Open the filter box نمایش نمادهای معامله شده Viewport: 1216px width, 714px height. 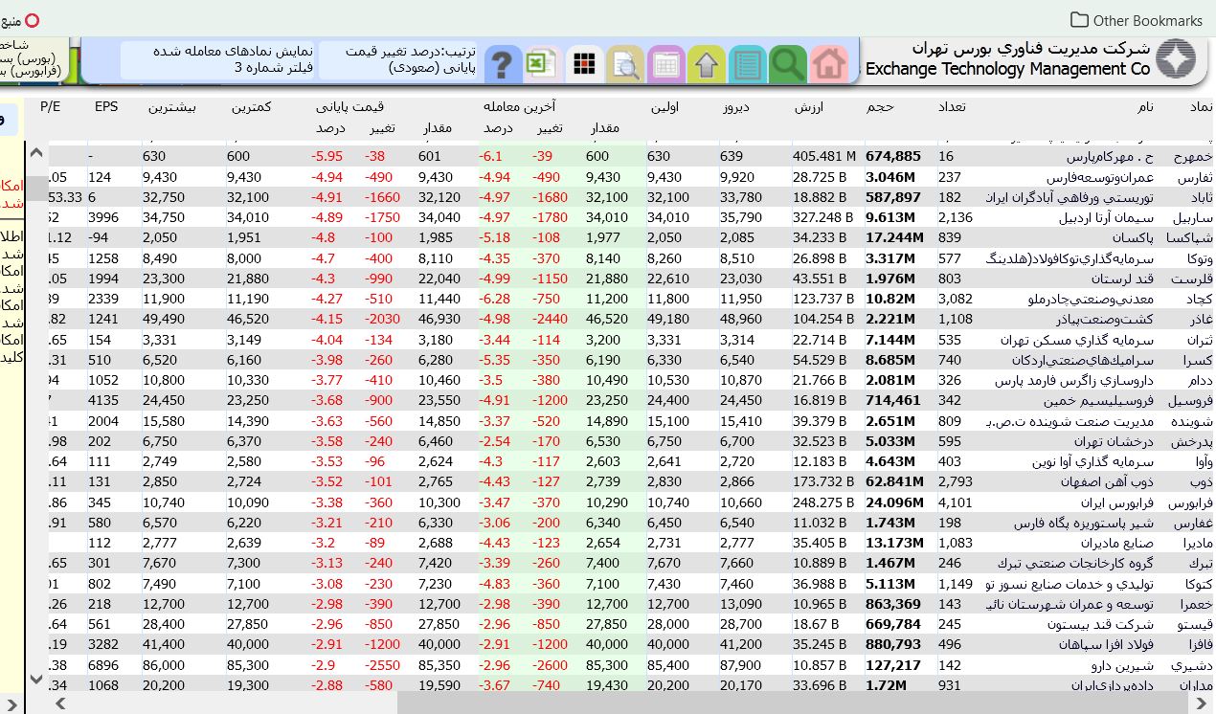217,59
